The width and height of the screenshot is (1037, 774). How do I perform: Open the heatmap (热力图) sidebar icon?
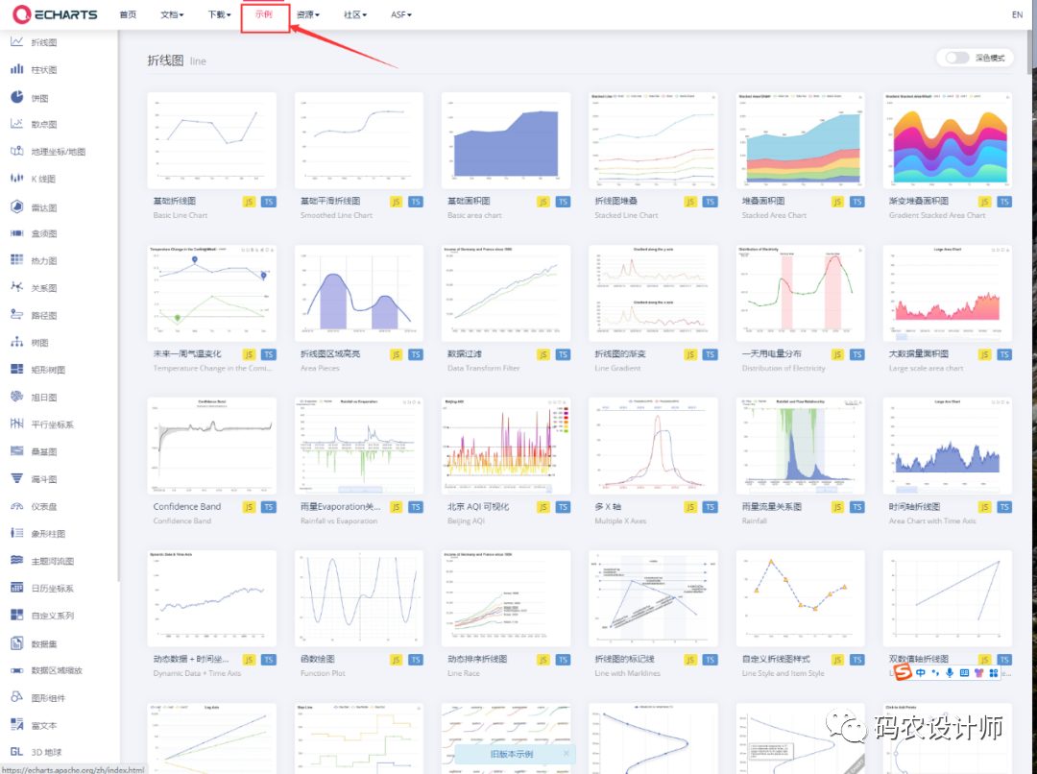16,260
